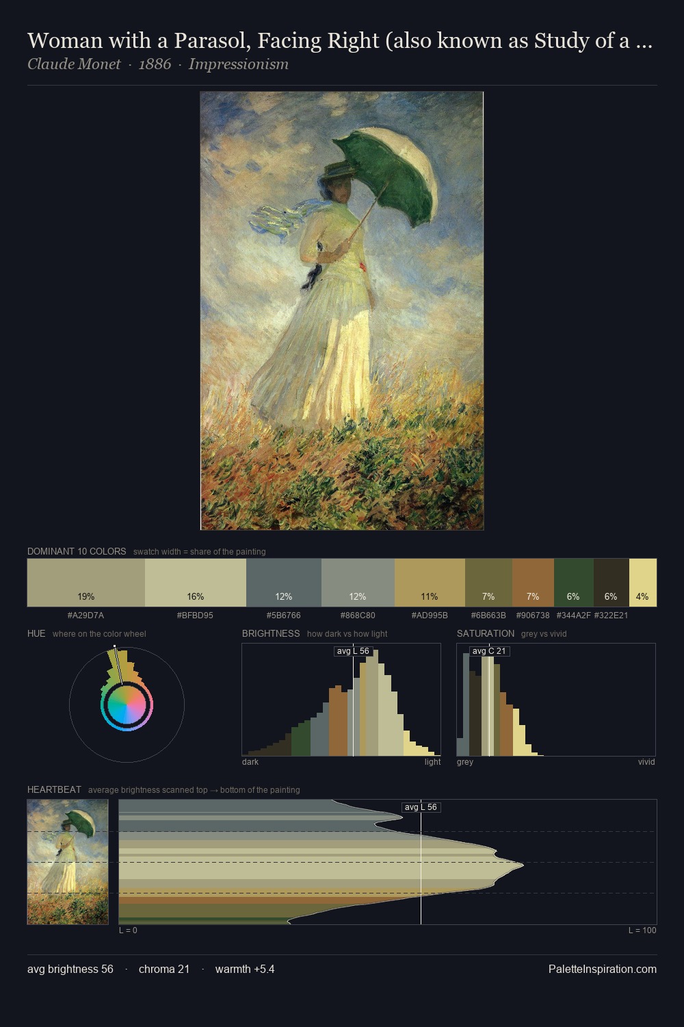
Task: Click the 'vivid' axis label
Action: pyautogui.click(x=646, y=761)
